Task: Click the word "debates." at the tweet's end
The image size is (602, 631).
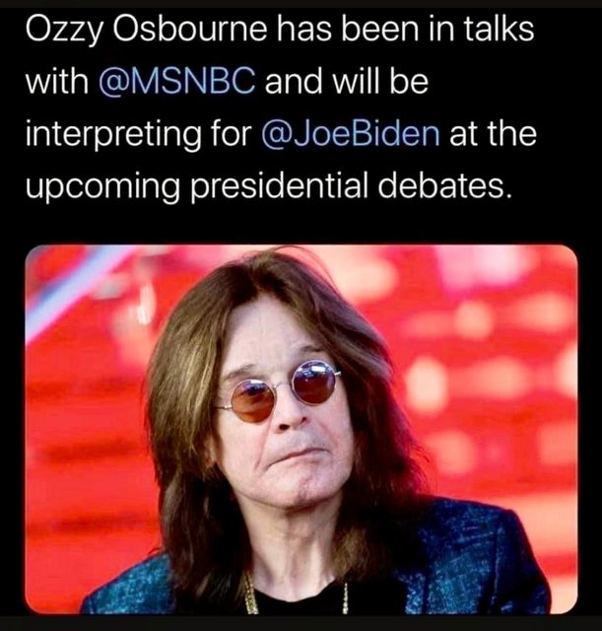Action: pyautogui.click(x=446, y=186)
